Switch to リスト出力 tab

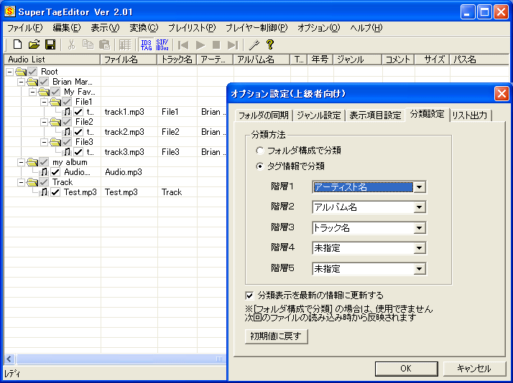click(x=470, y=115)
